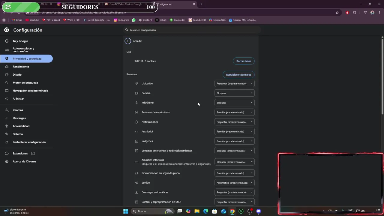Go back using the arrow beside ome.tv
384x216 pixels.
coord(128,41)
